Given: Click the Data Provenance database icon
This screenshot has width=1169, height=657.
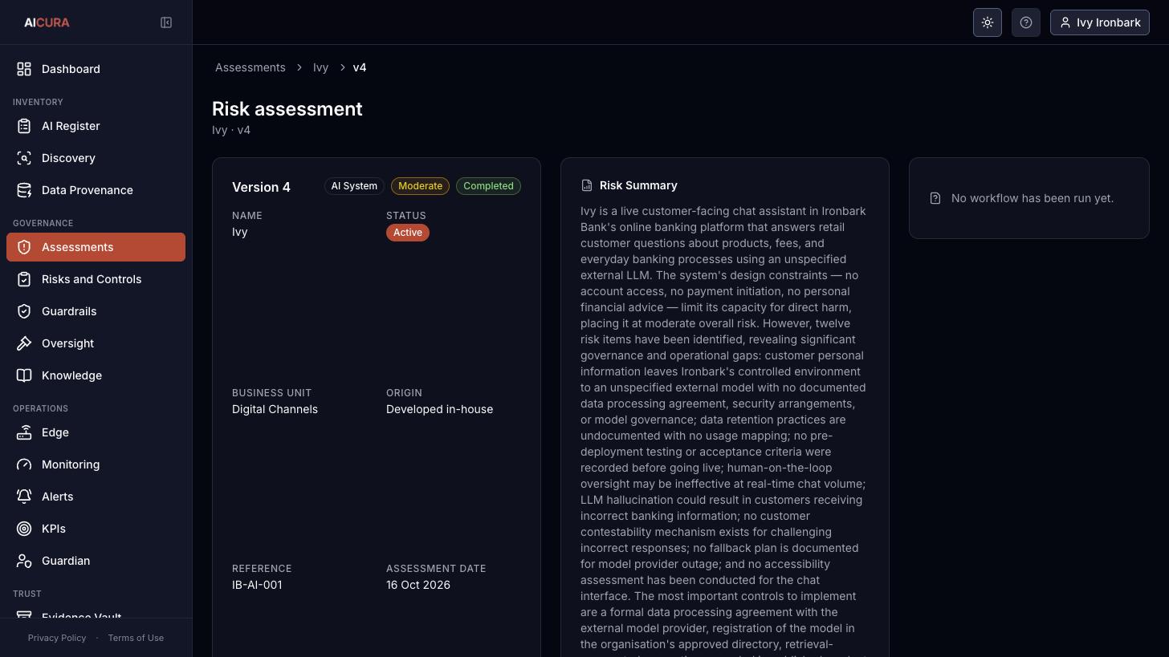Looking at the screenshot, I should (24, 190).
